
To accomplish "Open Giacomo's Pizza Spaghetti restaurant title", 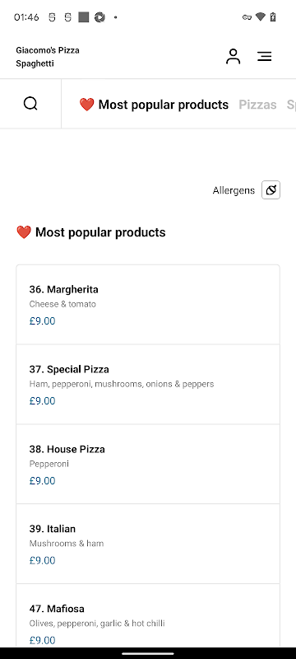I will pyautogui.click(x=48, y=57).
